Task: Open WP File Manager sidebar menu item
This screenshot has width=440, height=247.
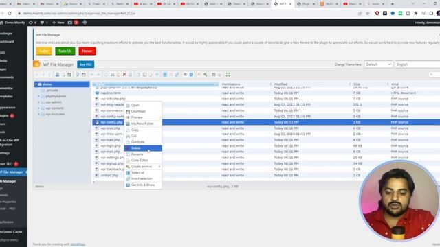Action: click(x=14, y=172)
